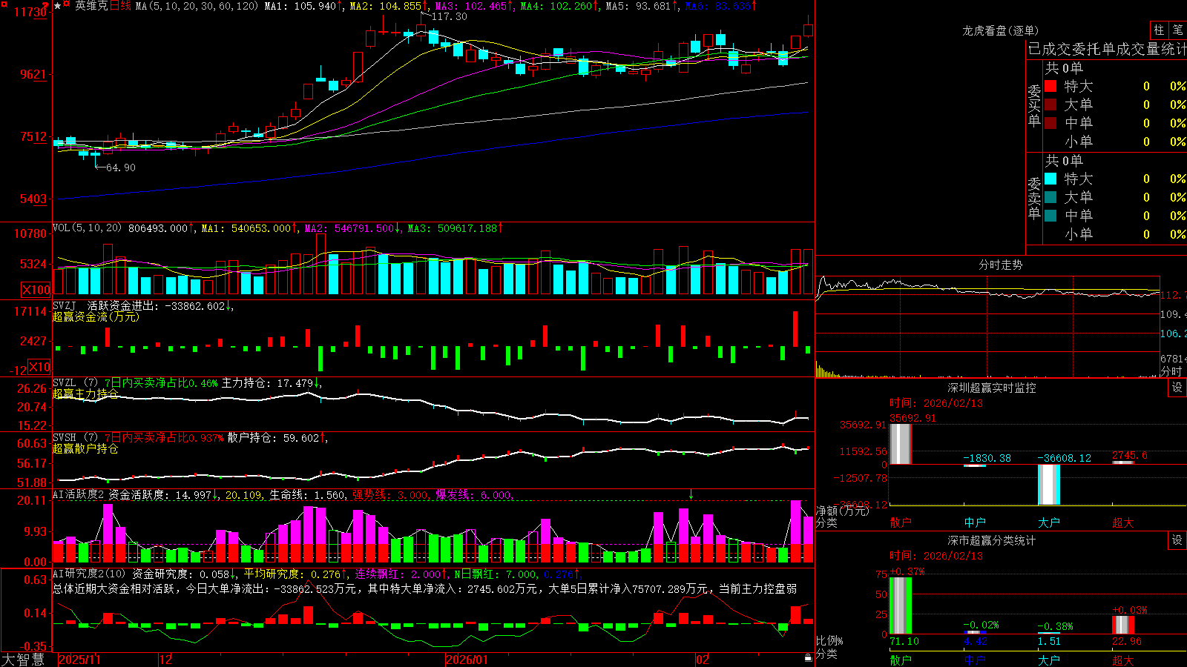Screen dimensions: 1187x667
Task: Click the 散户 label in 深圳超赢实时监控
Action: click(901, 522)
